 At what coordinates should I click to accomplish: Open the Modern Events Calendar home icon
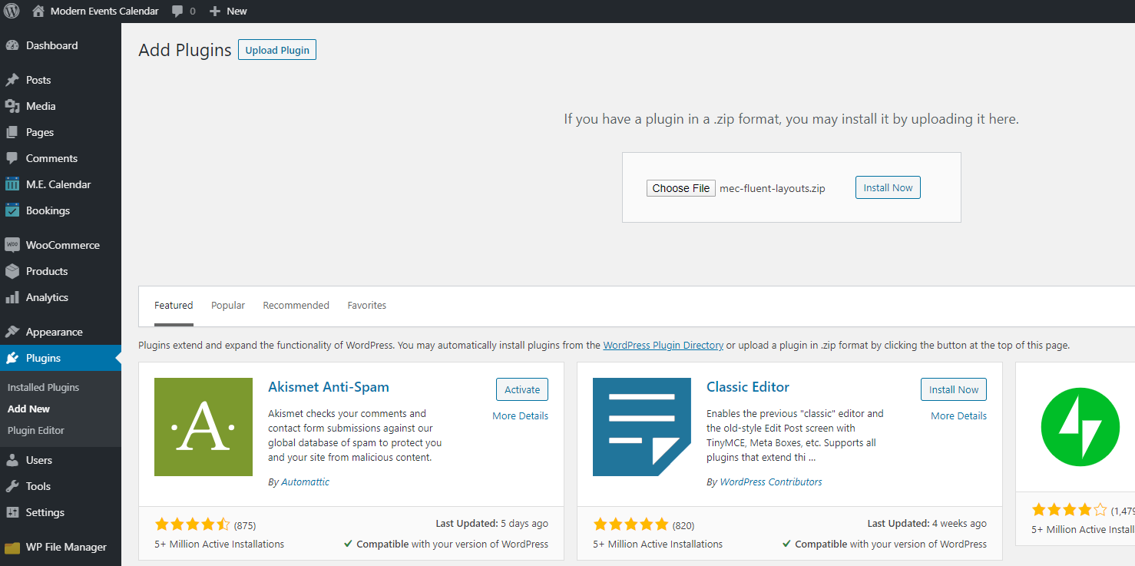coord(38,11)
